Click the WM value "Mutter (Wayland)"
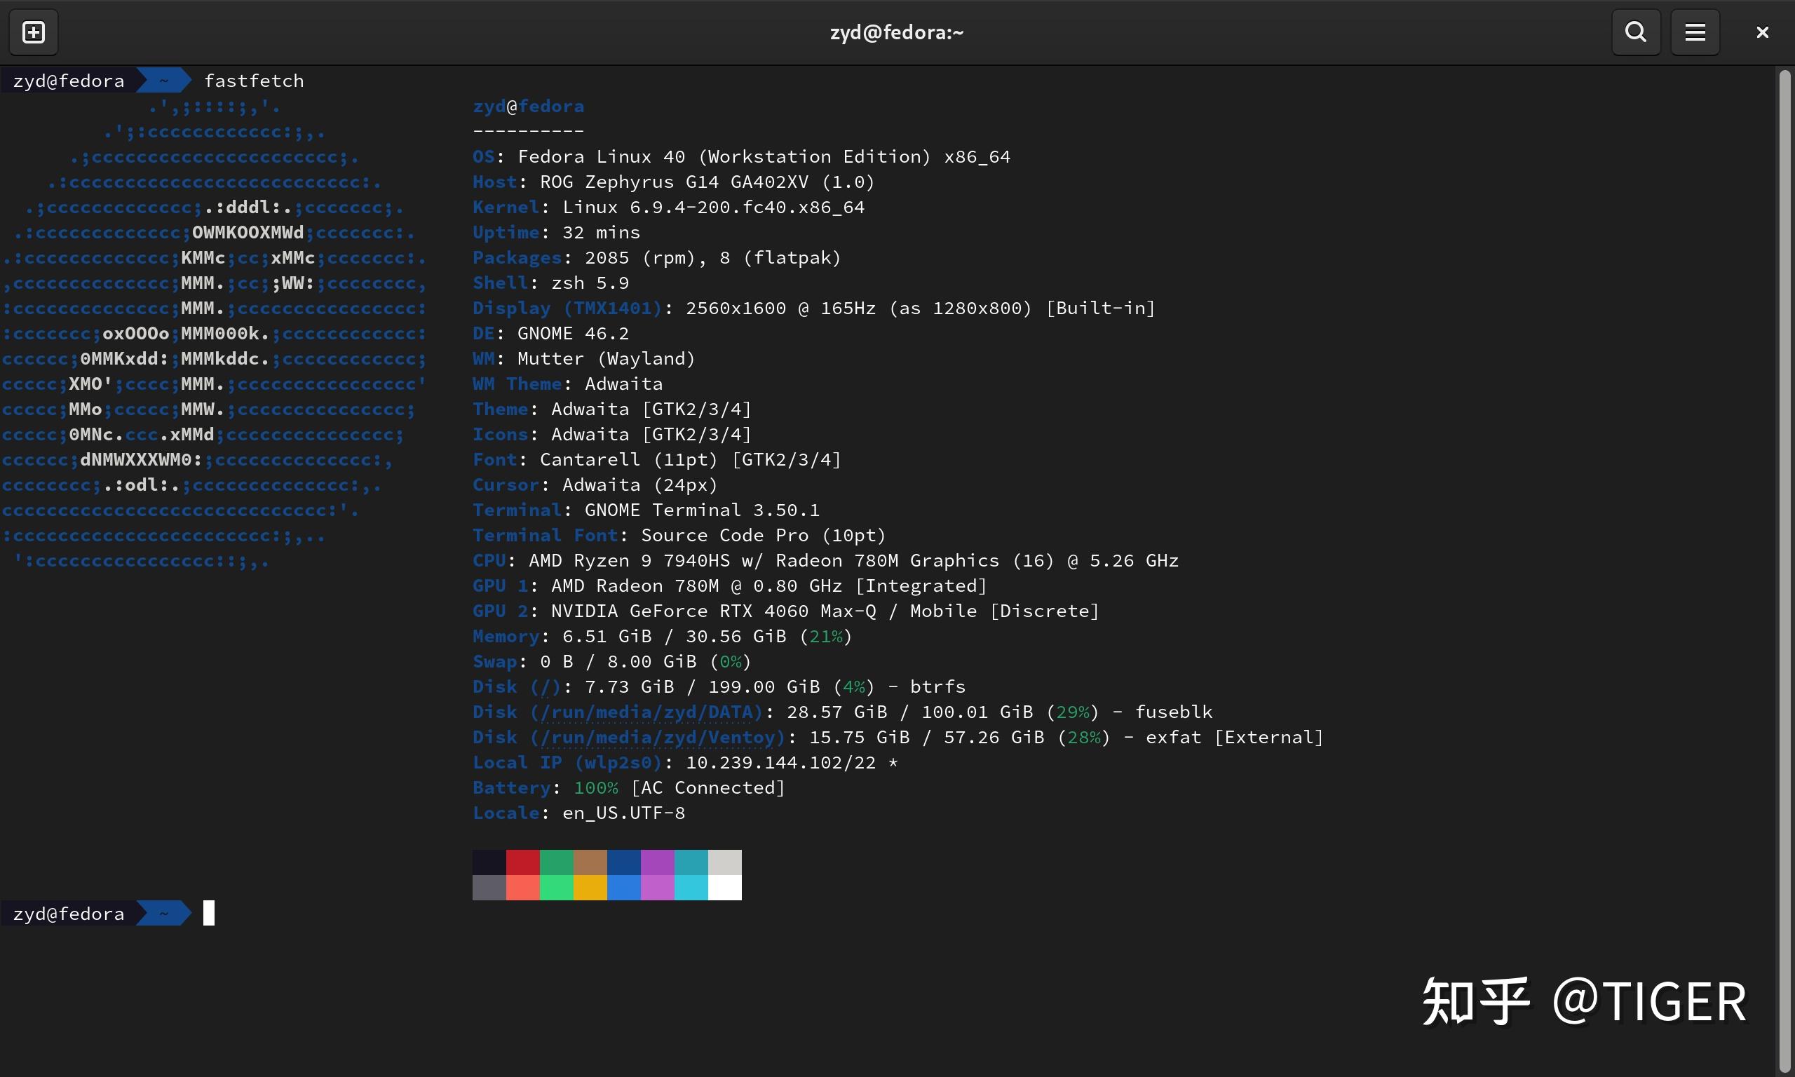The width and height of the screenshot is (1795, 1077). click(x=607, y=358)
